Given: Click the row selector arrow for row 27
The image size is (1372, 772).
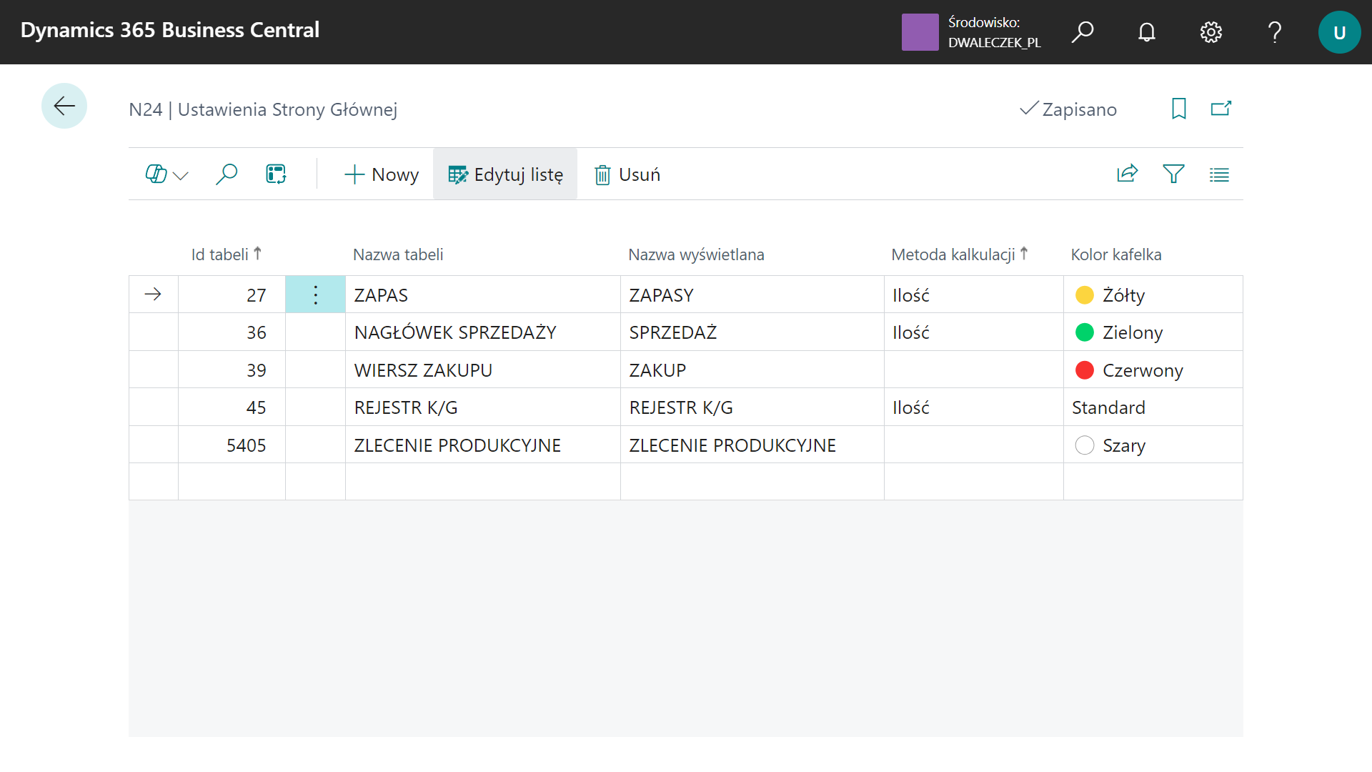Looking at the screenshot, I should [x=153, y=294].
